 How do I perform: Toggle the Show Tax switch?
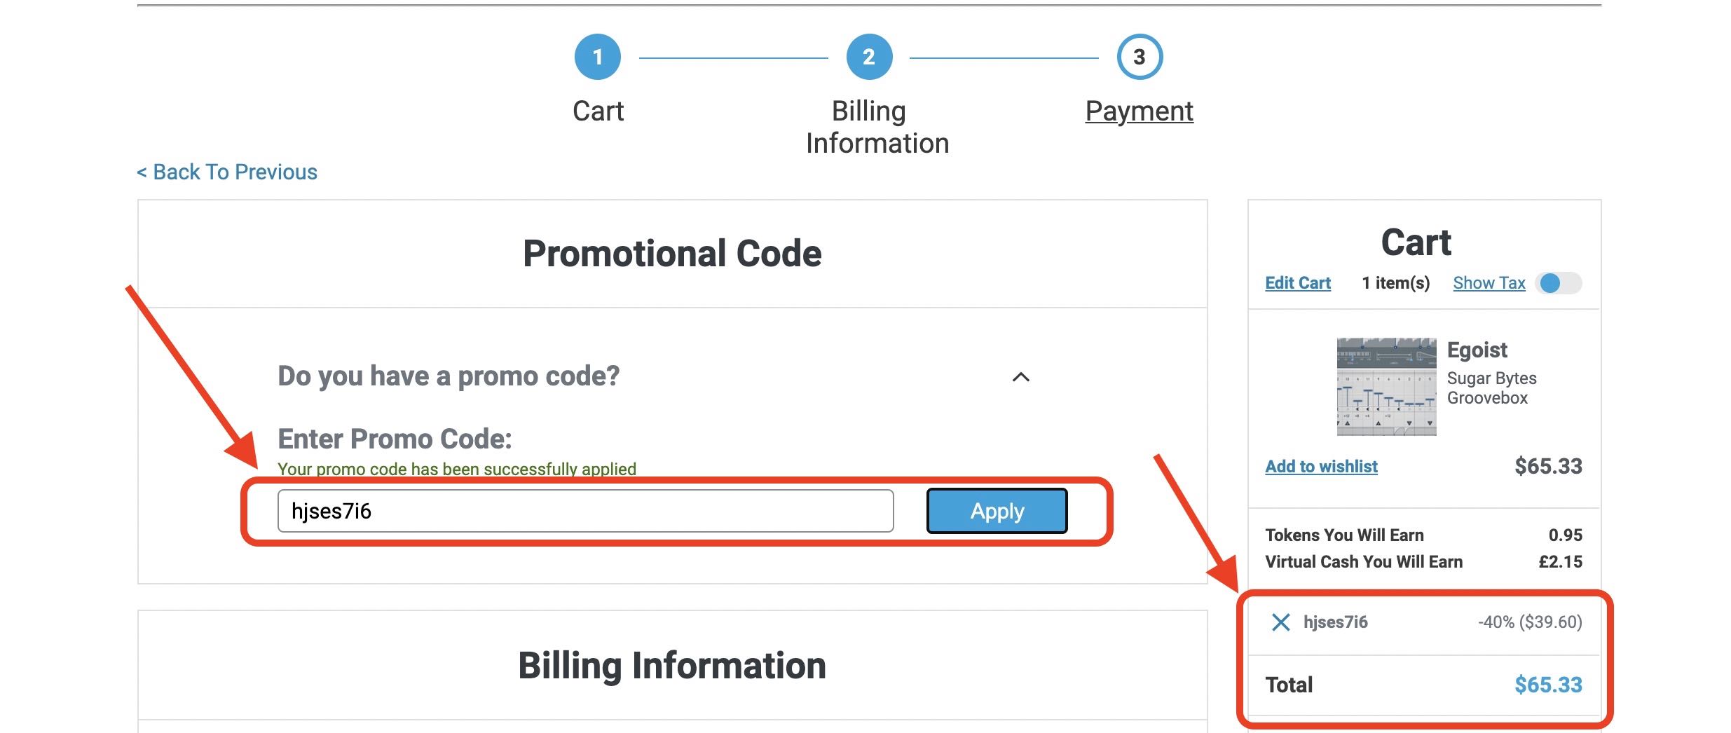coord(1558,283)
